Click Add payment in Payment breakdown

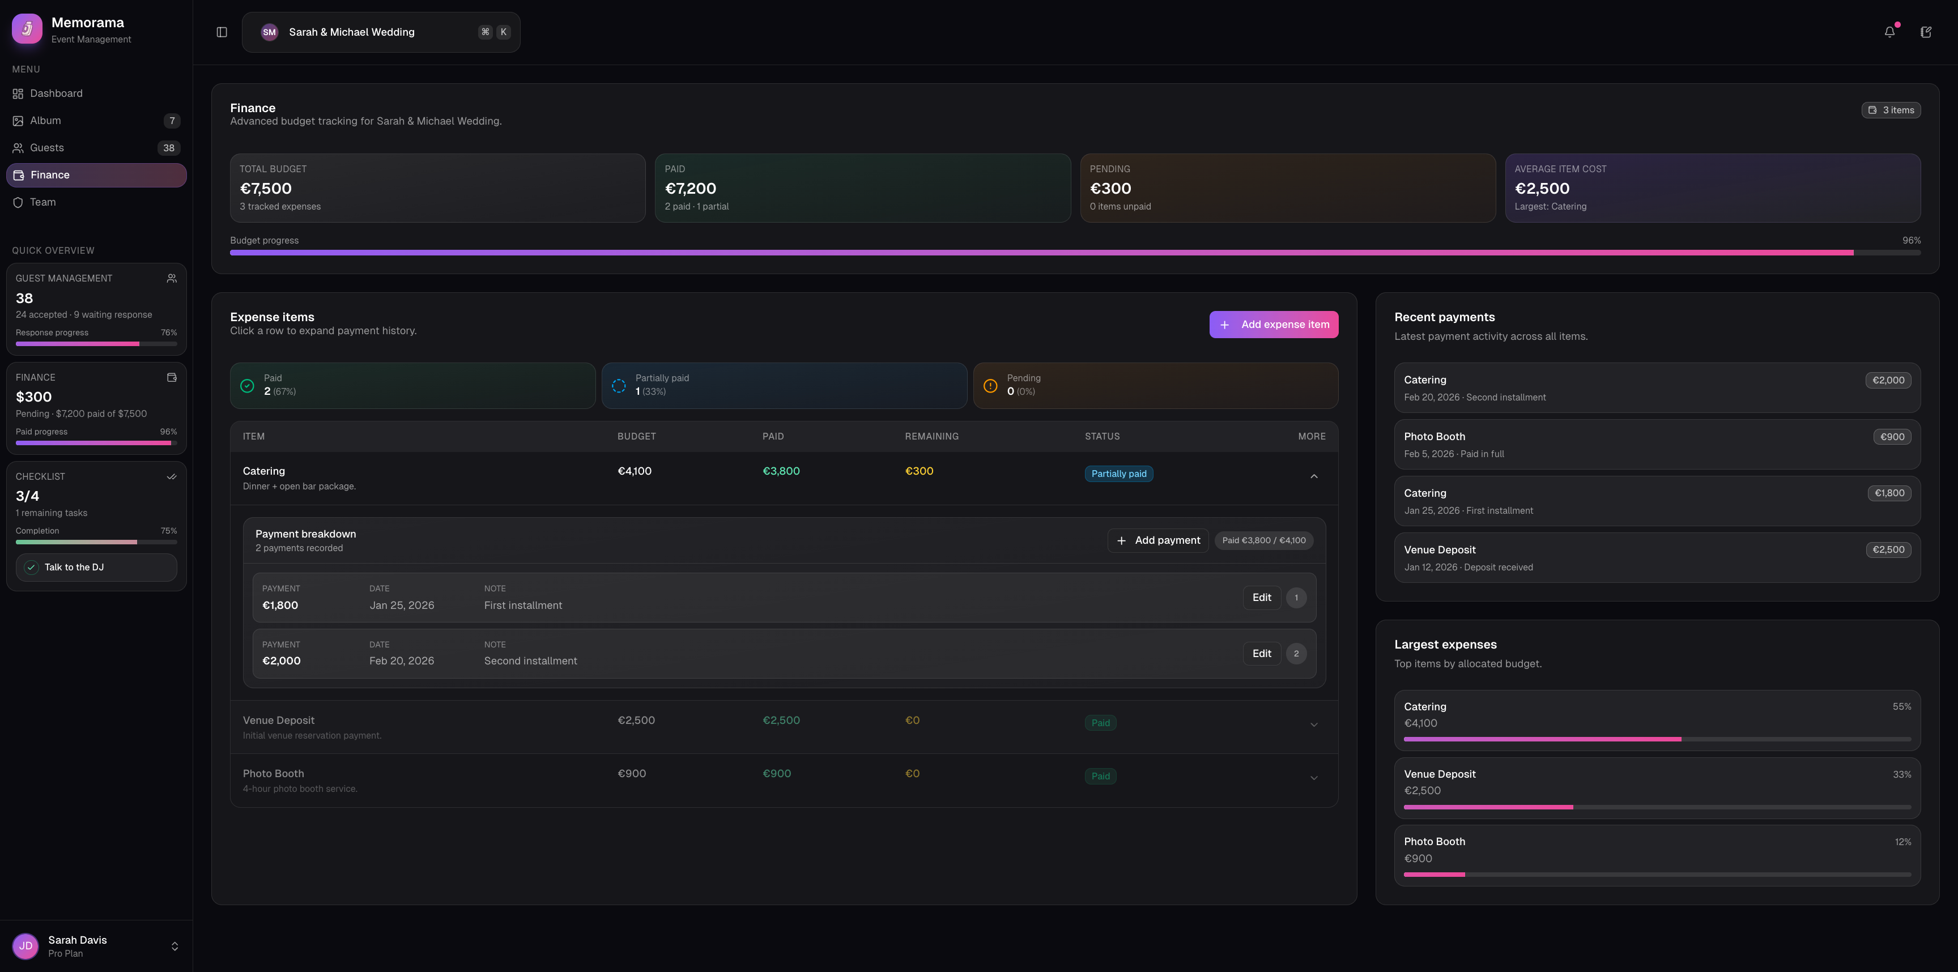(x=1157, y=540)
